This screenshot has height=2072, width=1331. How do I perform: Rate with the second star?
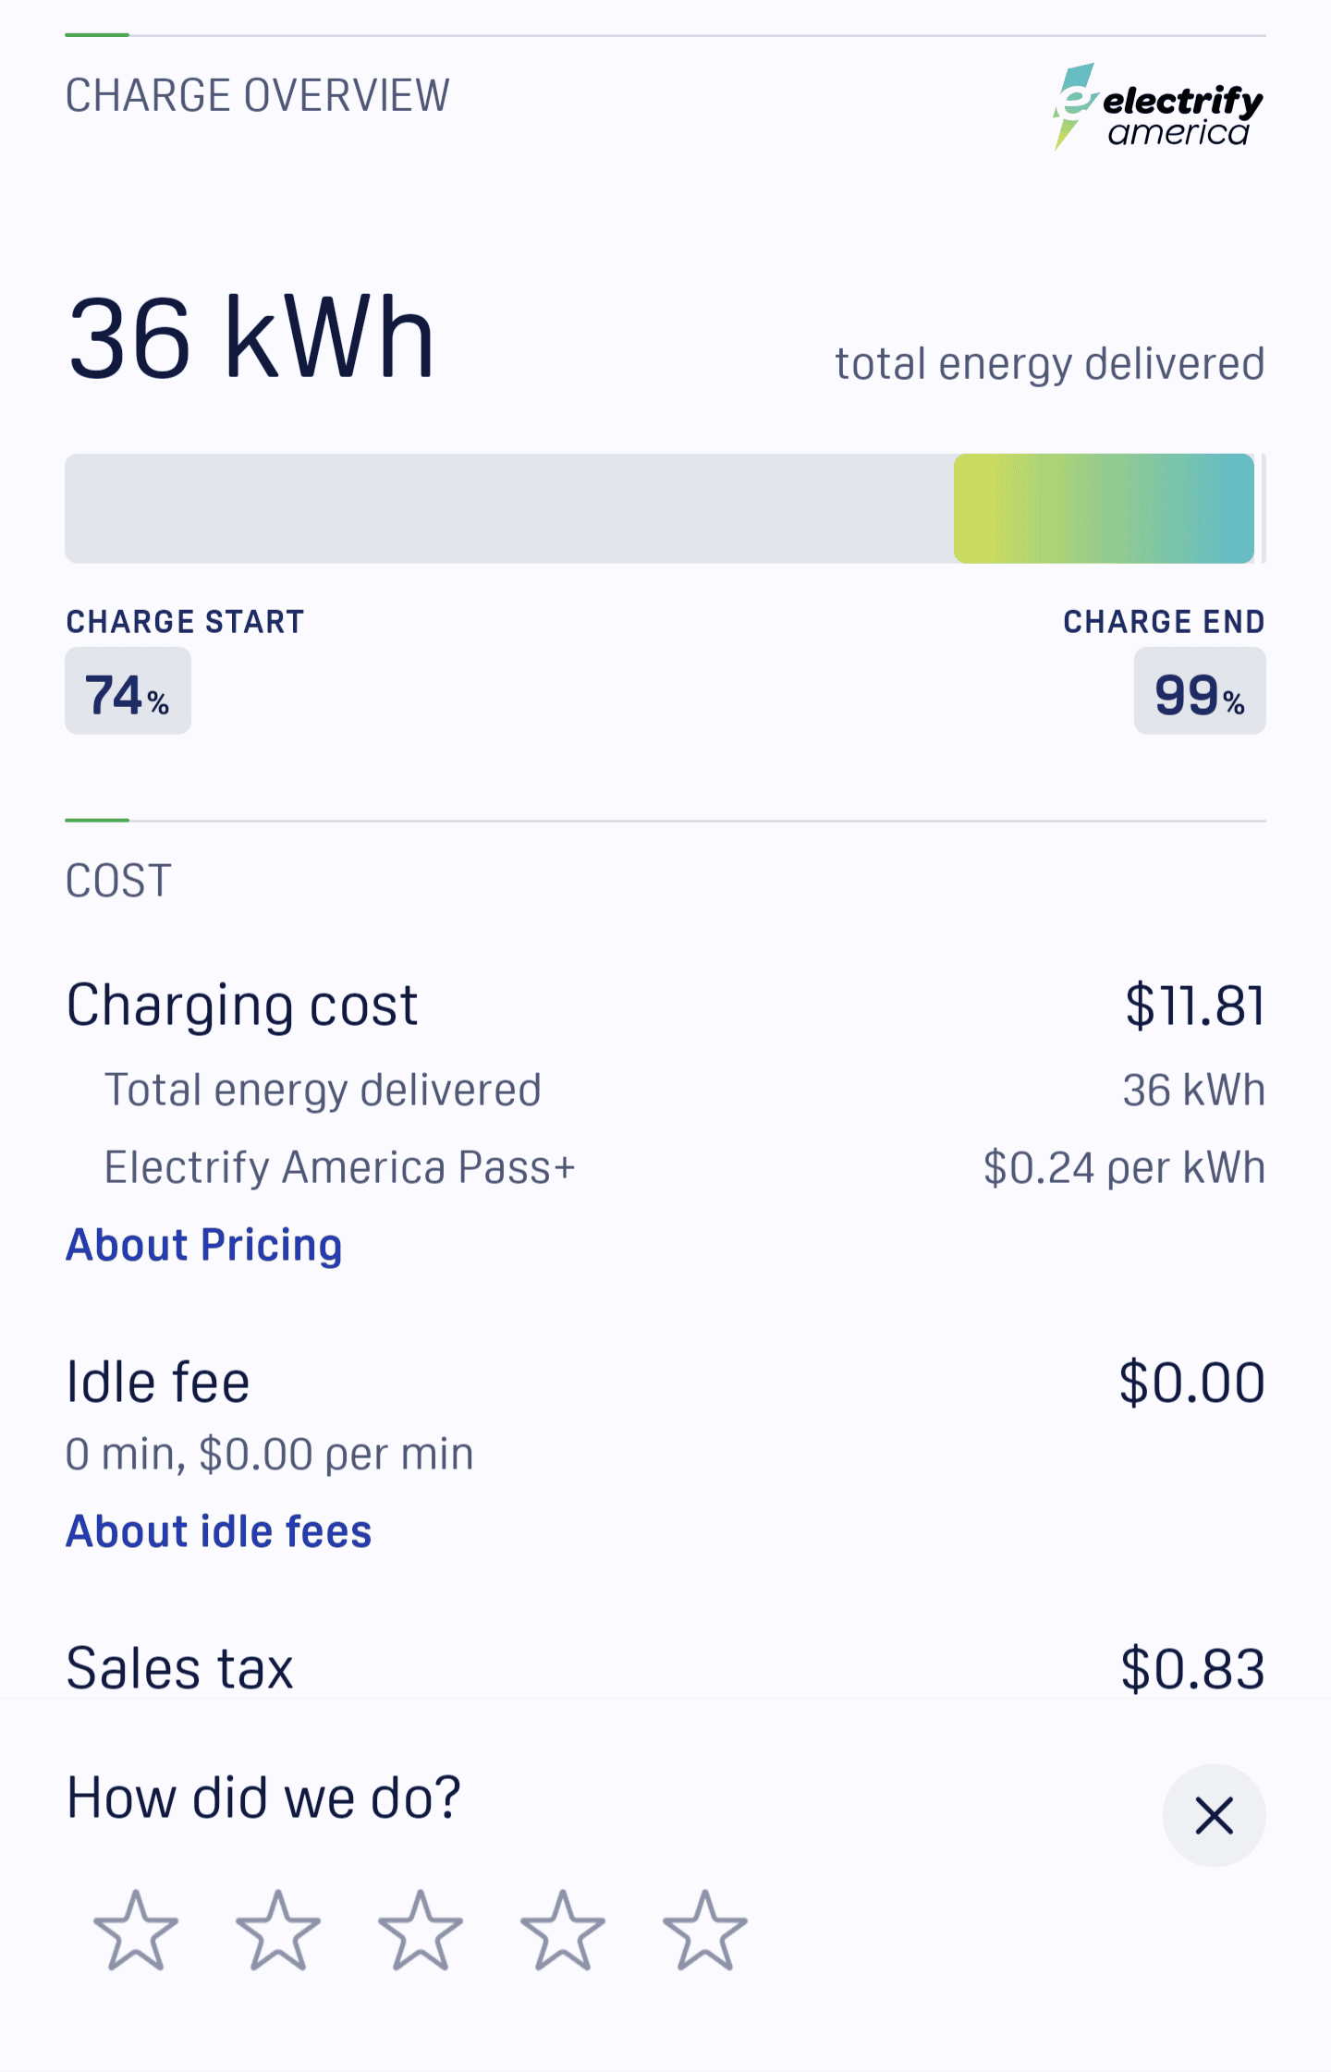[x=278, y=1930]
